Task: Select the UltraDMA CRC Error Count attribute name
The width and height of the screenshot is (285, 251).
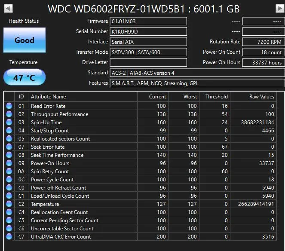Action: [61, 237]
